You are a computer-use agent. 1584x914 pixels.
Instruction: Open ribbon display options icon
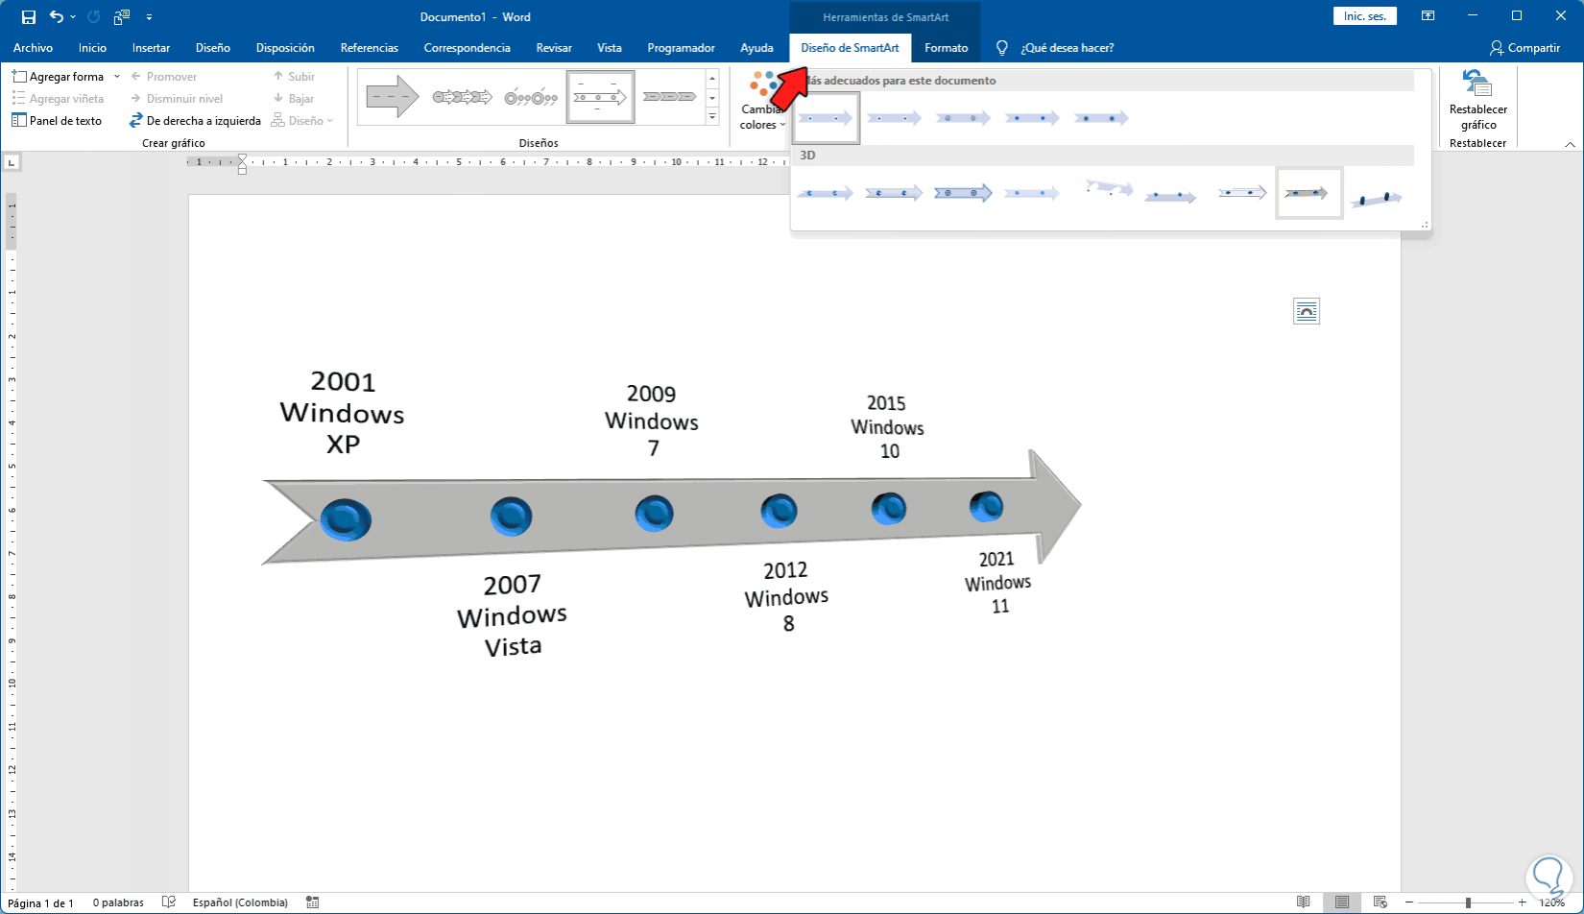1428,16
